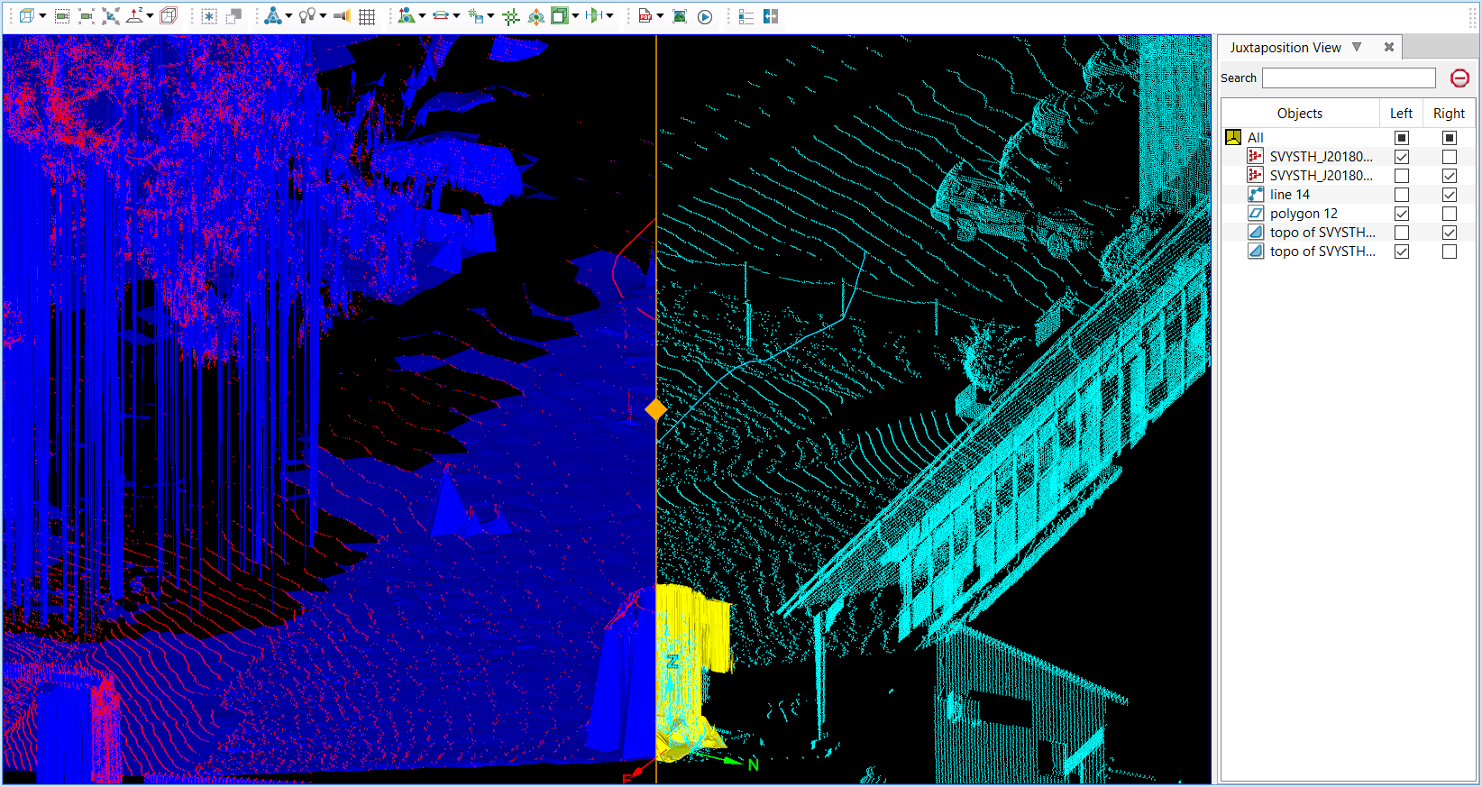Screen dimensions: 1482x787
Task: Click the grid save floppy icon
Action: coord(476,16)
